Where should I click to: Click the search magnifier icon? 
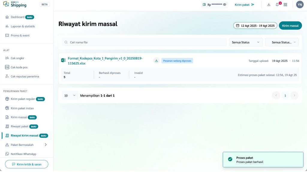point(66,42)
